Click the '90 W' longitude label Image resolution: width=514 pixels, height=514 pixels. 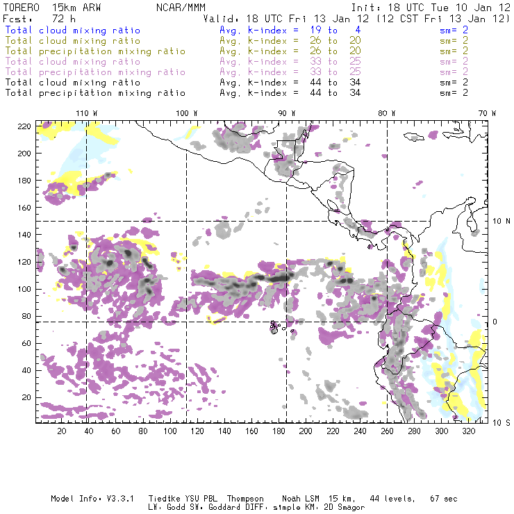tap(287, 113)
